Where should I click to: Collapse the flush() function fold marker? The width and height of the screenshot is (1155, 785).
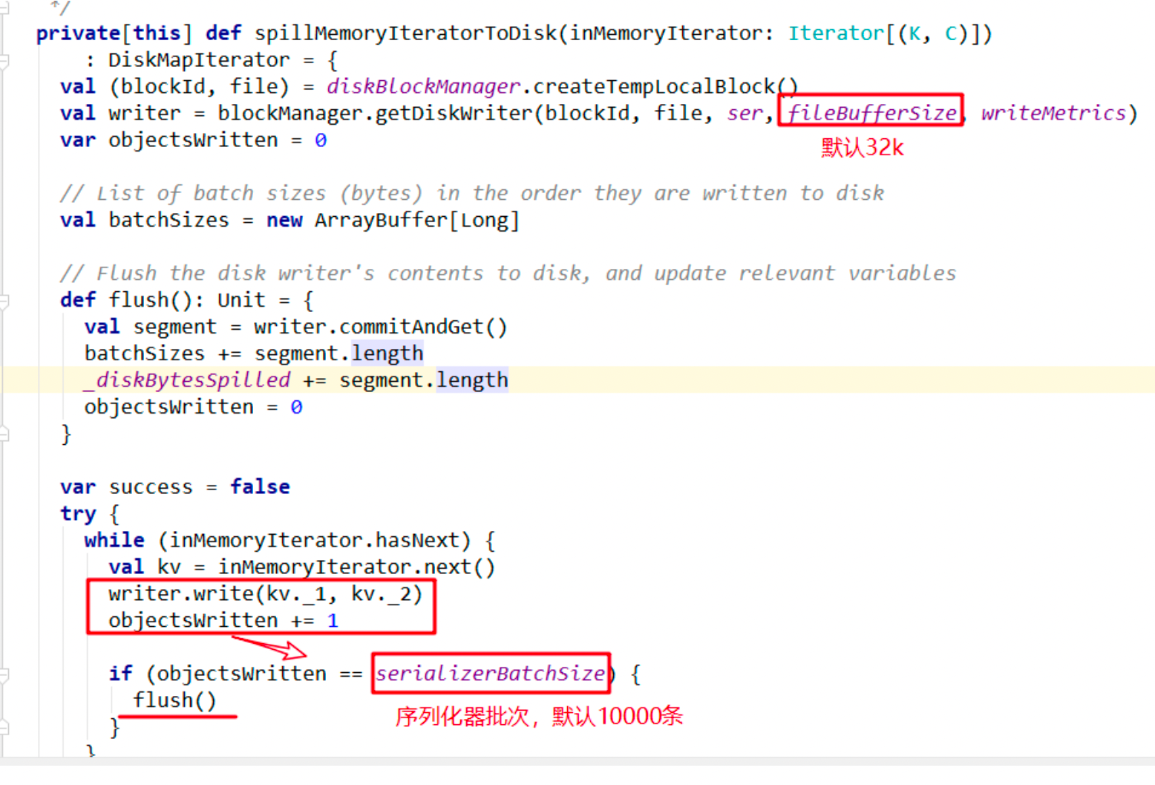(x=4, y=301)
